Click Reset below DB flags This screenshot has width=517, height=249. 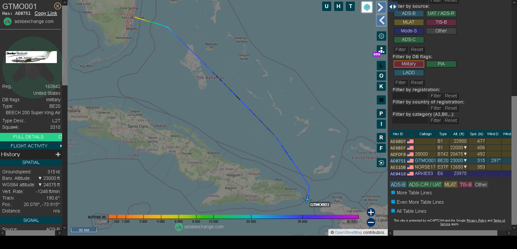(417, 82)
